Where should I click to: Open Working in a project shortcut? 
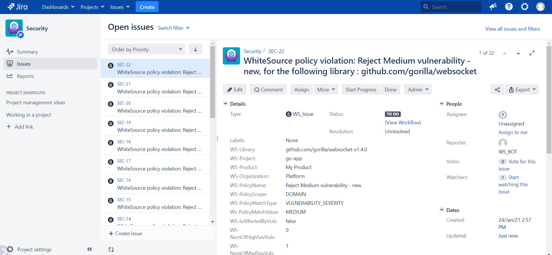tap(29, 115)
